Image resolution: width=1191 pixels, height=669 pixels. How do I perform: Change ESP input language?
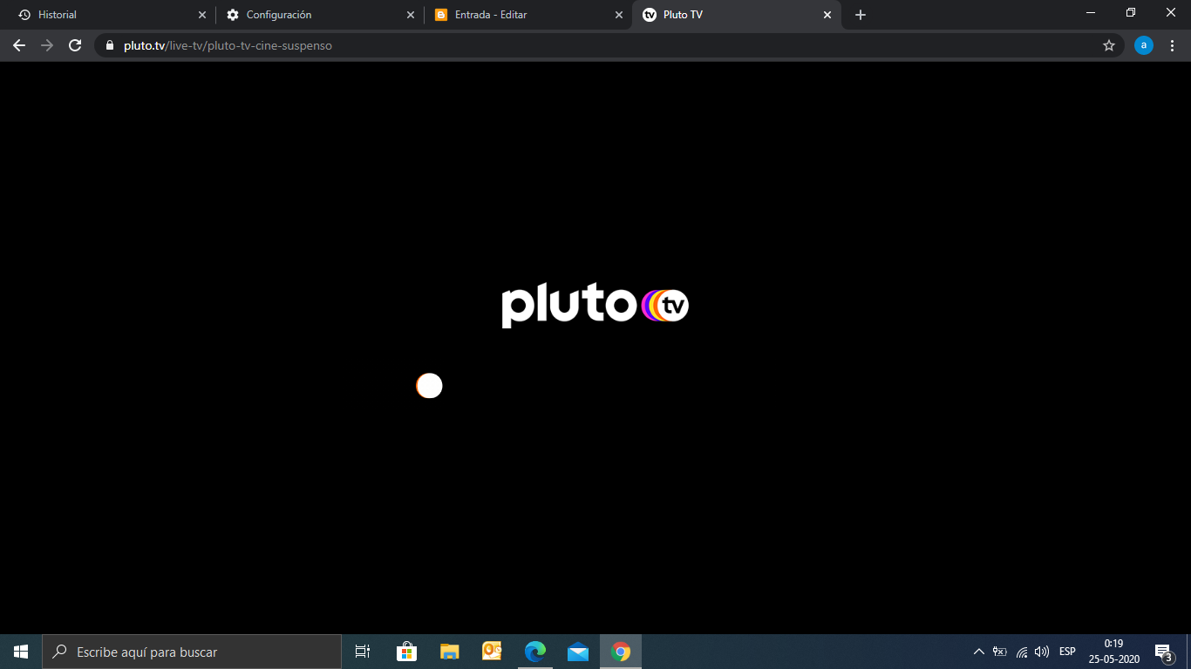[1067, 652]
